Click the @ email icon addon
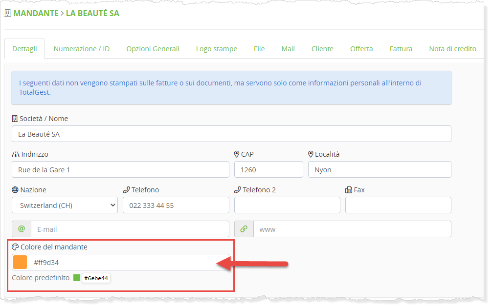492x308 pixels. [22, 229]
